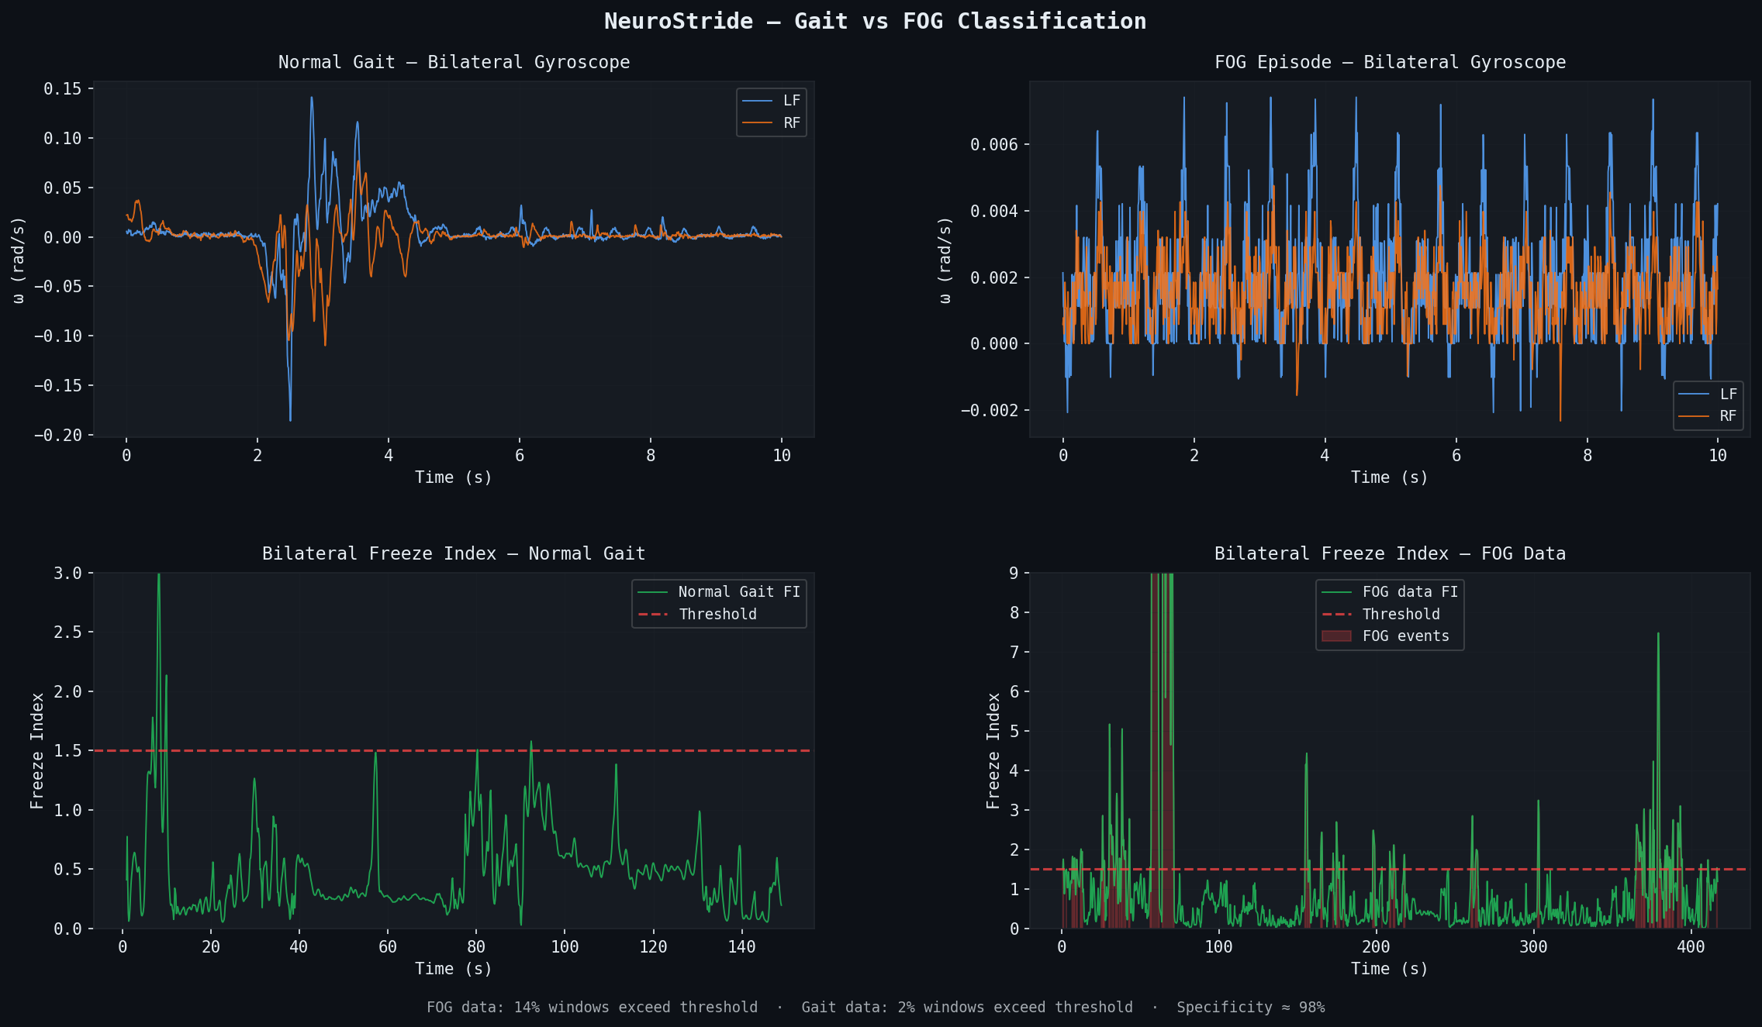Viewport: 1762px width, 1027px height.
Task: Click the Threshold legend entry in Normal Gait FI plot
Action: click(x=717, y=615)
